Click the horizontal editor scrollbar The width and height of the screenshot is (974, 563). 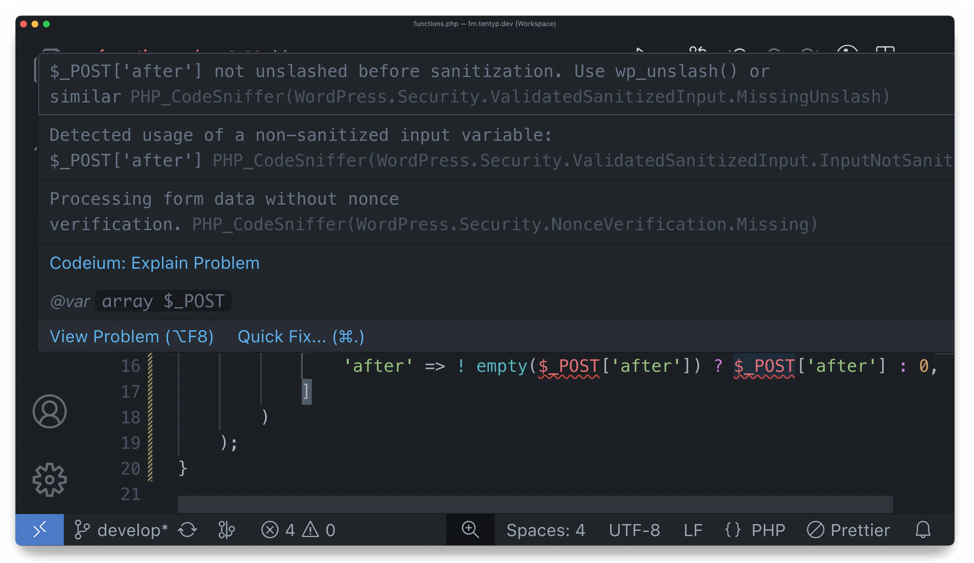pos(535,505)
